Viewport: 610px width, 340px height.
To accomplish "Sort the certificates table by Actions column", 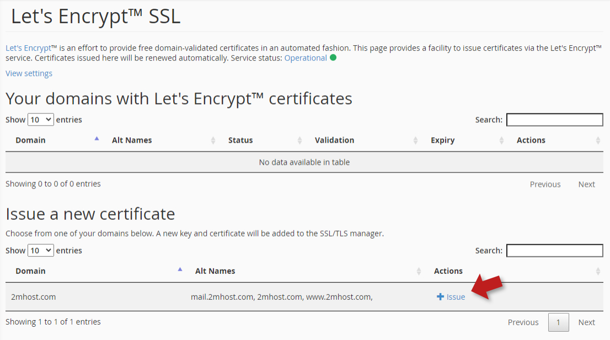I will tap(531, 140).
